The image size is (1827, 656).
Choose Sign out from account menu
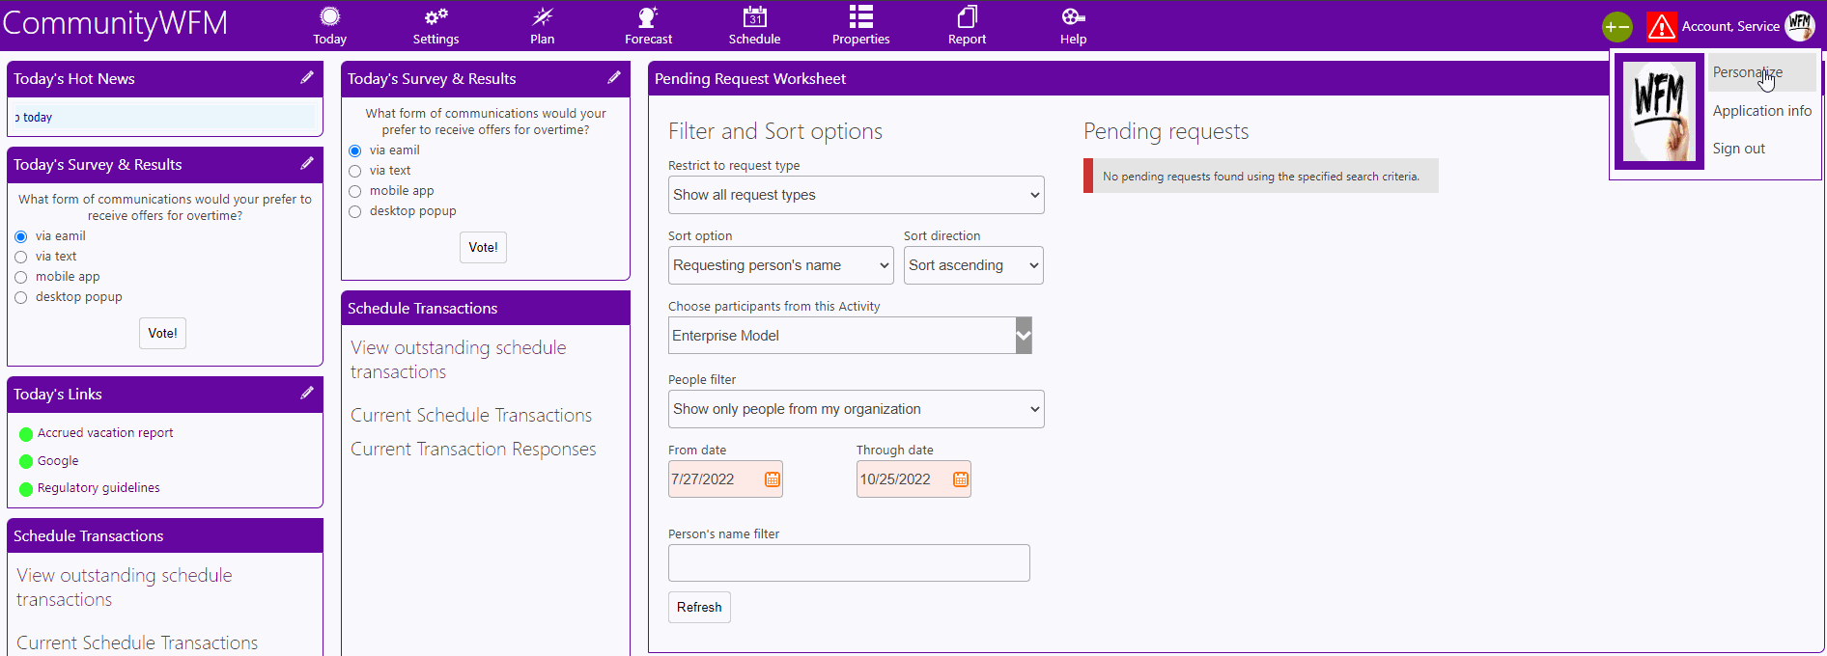1739,149
